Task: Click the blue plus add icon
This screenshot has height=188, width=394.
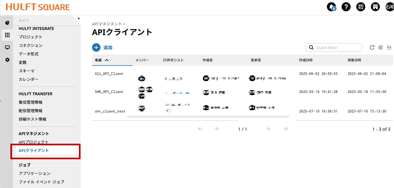Action: (96, 47)
